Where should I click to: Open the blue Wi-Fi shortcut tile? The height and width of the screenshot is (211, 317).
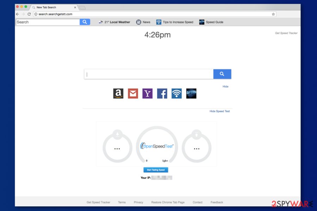pos(177,94)
